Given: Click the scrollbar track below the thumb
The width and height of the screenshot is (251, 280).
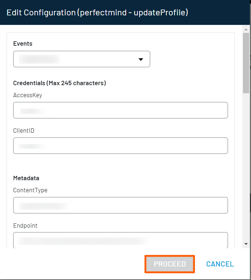Looking at the screenshot, I should [x=246, y=164].
